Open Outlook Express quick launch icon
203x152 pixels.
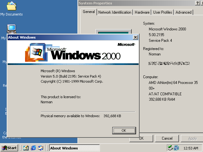41,148
